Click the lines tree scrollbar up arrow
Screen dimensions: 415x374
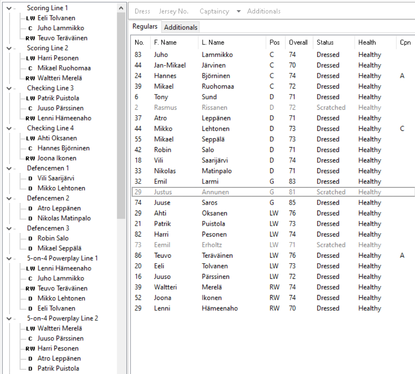pos(121,8)
